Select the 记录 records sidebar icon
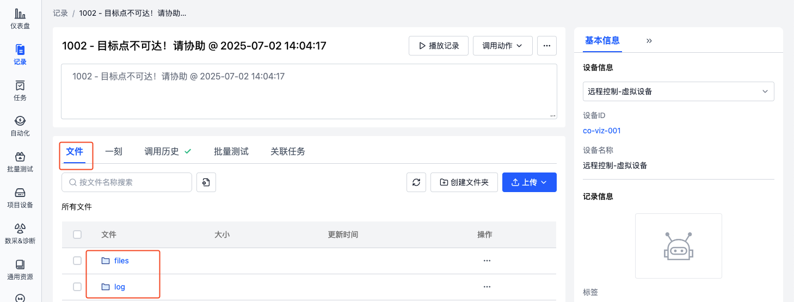The image size is (794, 302). click(x=20, y=54)
